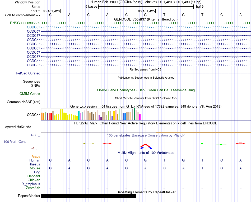Select the light-blue CCDC57 transcript label
The height and width of the screenshot is (202, 251).
[x=34, y=27]
